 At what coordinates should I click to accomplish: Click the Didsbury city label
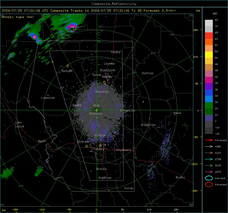[96, 113]
